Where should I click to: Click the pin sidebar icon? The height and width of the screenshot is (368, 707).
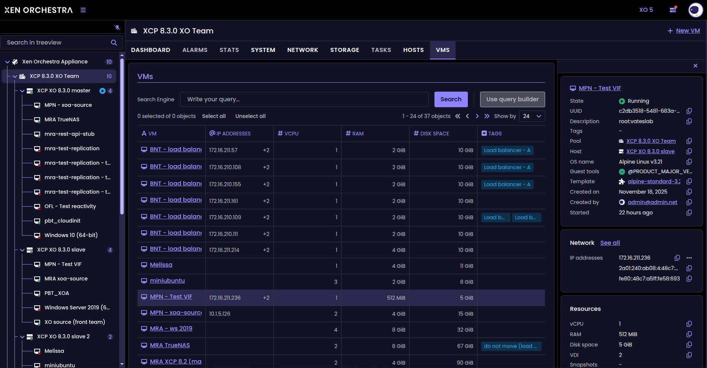(x=117, y=27)
